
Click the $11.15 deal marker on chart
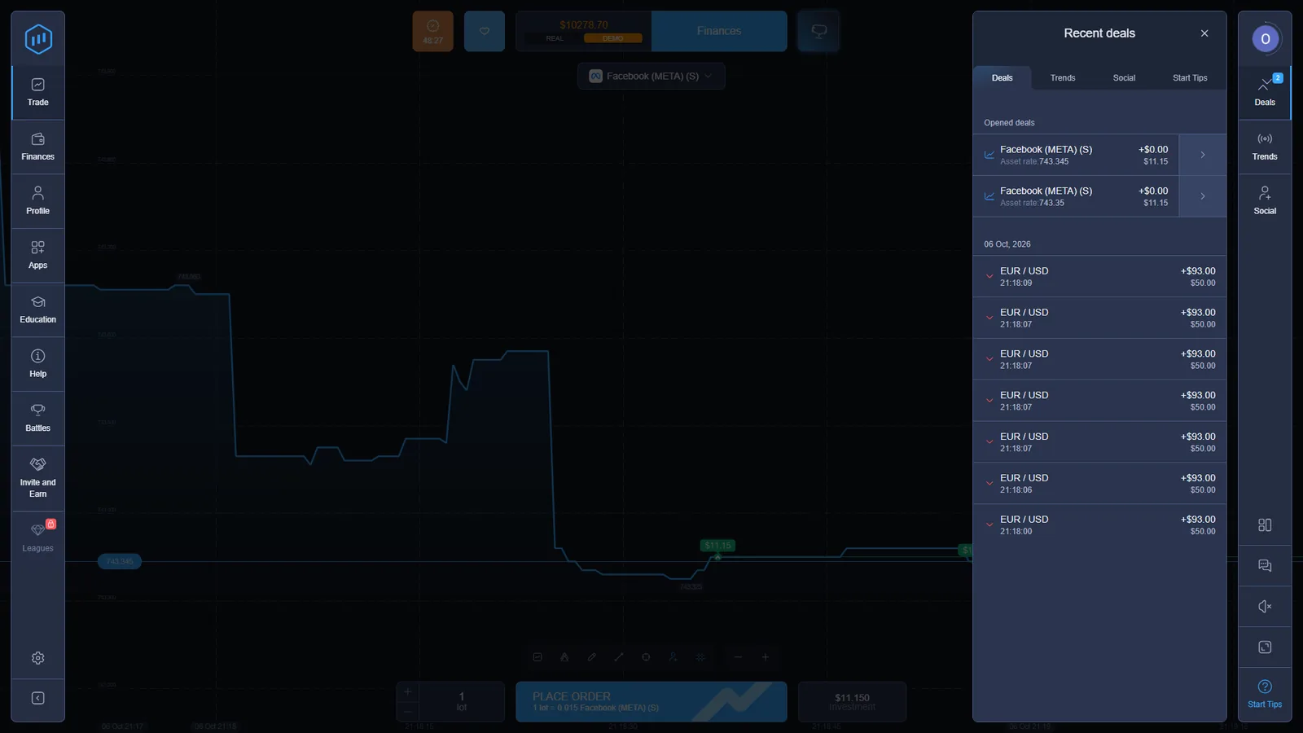717,546
